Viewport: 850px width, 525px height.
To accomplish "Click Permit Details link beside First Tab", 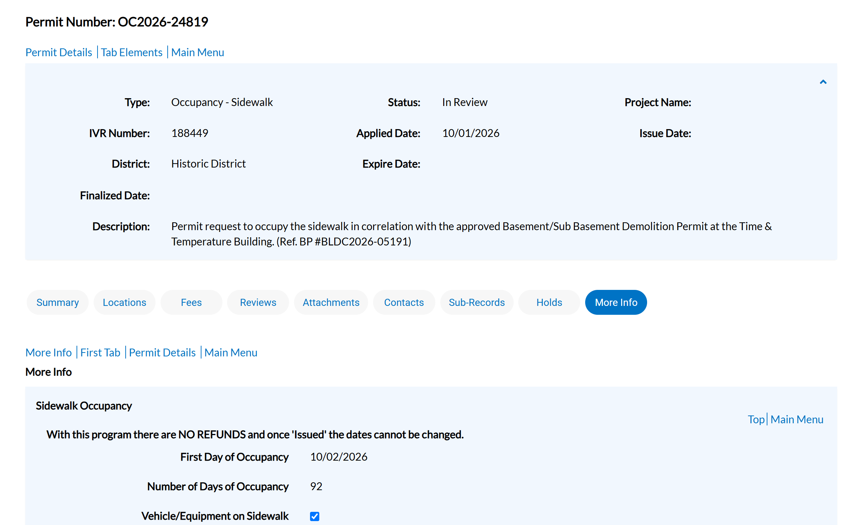I will tap(162, 352).
